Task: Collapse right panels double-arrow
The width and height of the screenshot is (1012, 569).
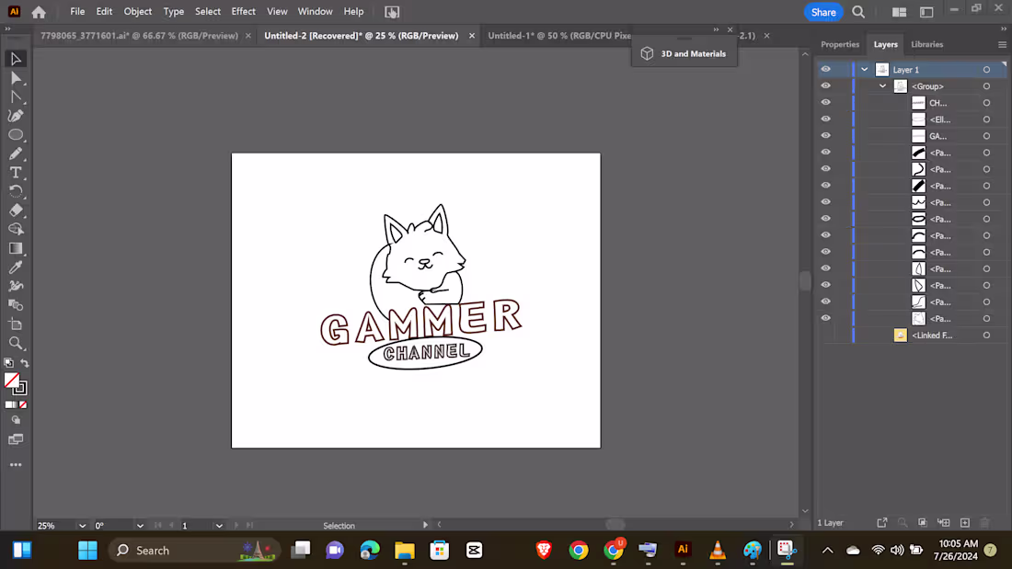Action: [1004, 29]
